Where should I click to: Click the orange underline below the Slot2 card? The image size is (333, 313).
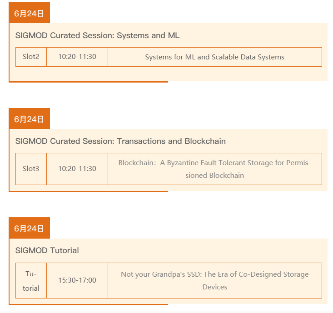point(89,82)
